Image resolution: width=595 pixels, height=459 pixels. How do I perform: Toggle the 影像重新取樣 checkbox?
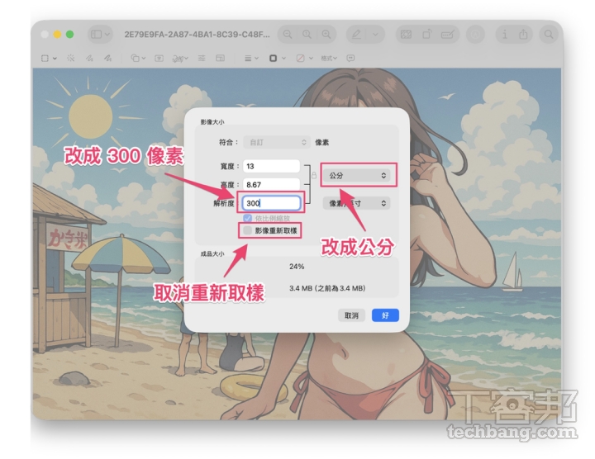[x=247, y=230]
